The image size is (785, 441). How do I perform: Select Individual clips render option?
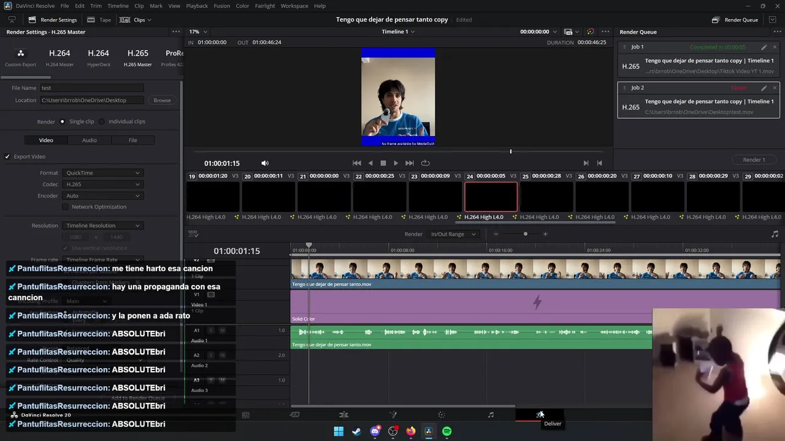pyautogui.click(x=102, y=121)
